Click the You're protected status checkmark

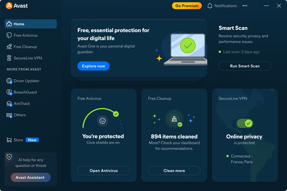(x=116, y=114)
